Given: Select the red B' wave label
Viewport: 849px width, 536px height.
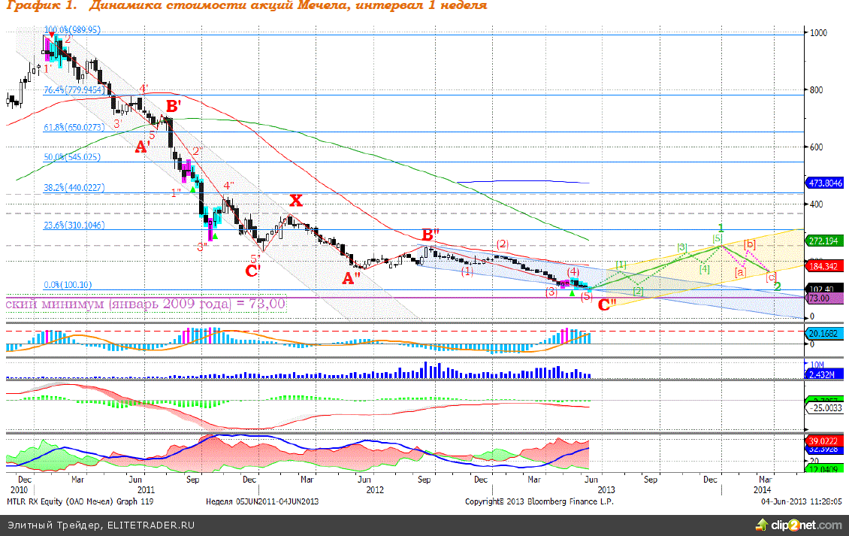Looking at the screenshot, I should click(x=173, y=108).
